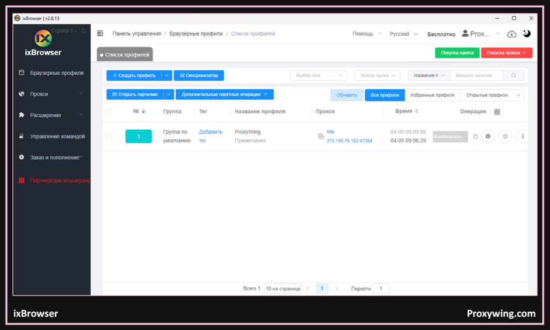The width and height of the screenshot is (550, 330).
Task: Tick the checkbox for profile row 1
Action: click(x=109, y=137)
